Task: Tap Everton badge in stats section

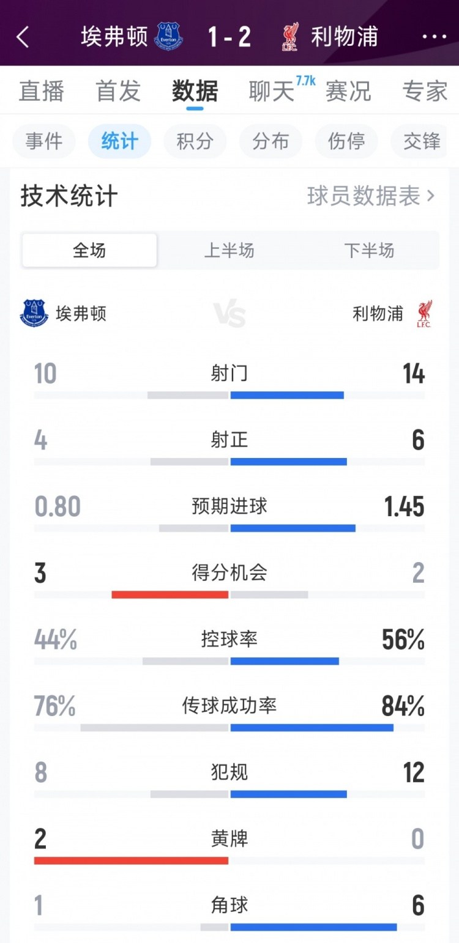Action: [34, 313]
